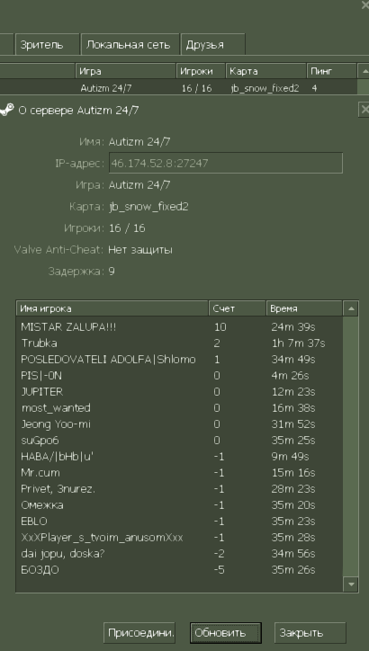Sort servers by Пинг column
The height and width of the screenshot is (651, 369).
331,71
